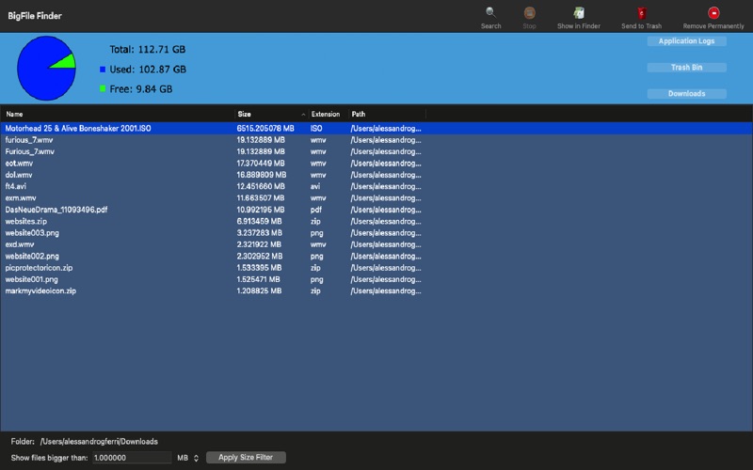Viewport: 753px width, 470px height.
Task: Apply the size filter
Action: coord(246,458)
